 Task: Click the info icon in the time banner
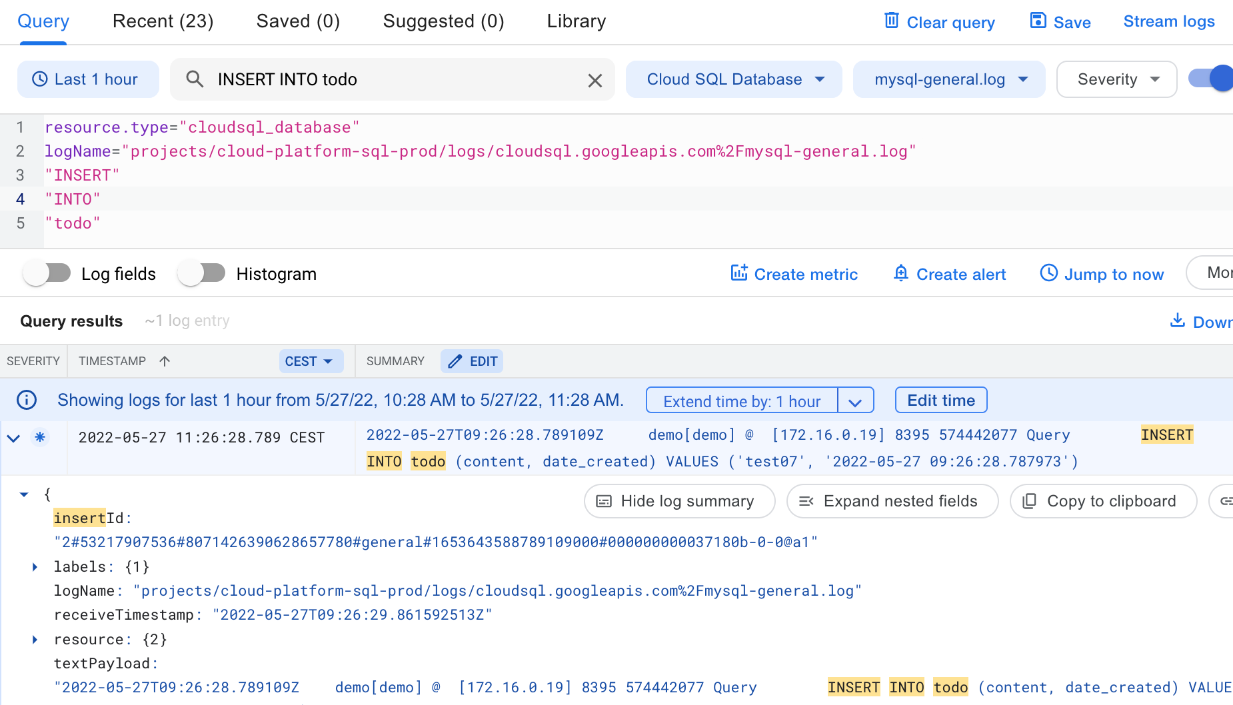click(27, 400)
